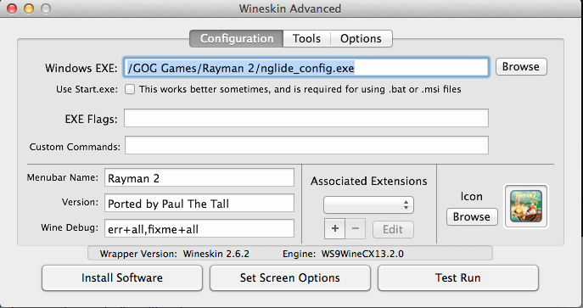Remove extension using the minus button
The height and width of the screenshot is (308, 583).
coord(356,229)
